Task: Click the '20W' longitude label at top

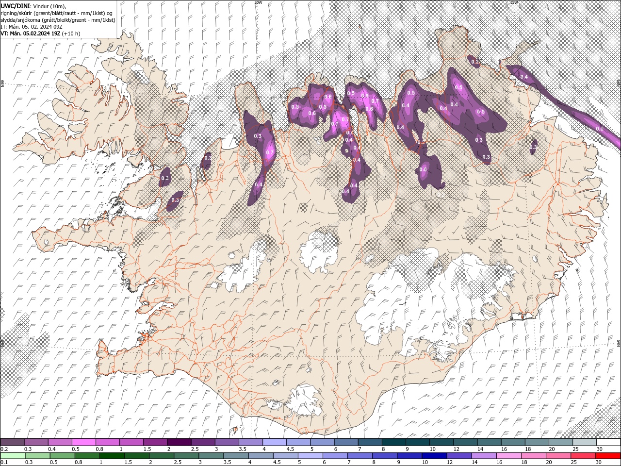Action: [x=258, y=2]
